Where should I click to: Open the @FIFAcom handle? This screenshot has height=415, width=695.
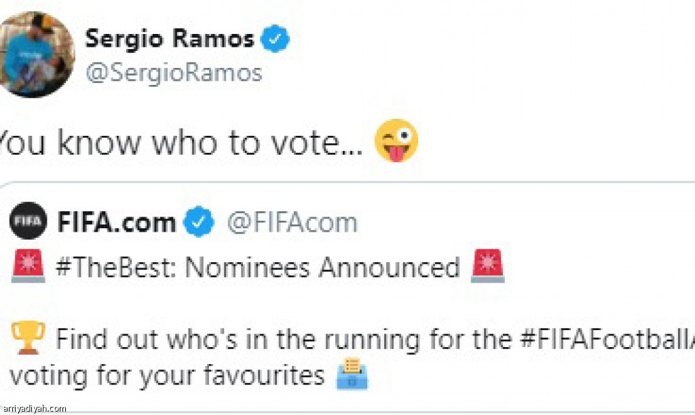[x=292, y=222]
